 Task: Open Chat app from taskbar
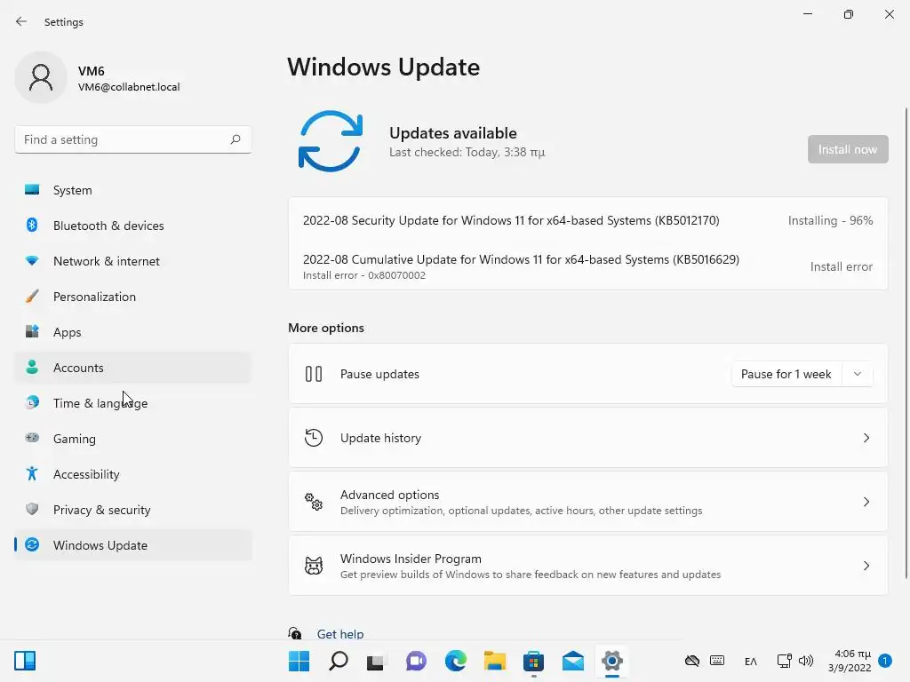pos(416,661)
